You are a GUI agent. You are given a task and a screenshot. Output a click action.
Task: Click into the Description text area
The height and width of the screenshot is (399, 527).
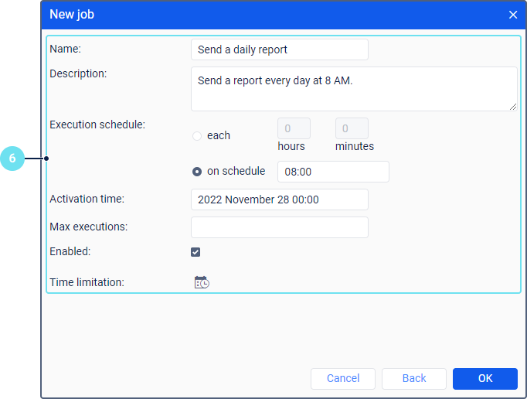[353, 88]
